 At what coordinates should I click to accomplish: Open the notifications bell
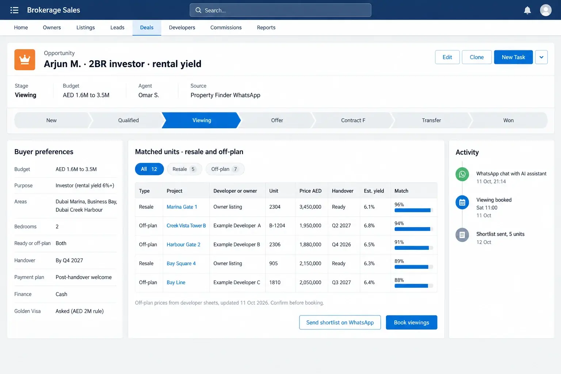[527, 10]
